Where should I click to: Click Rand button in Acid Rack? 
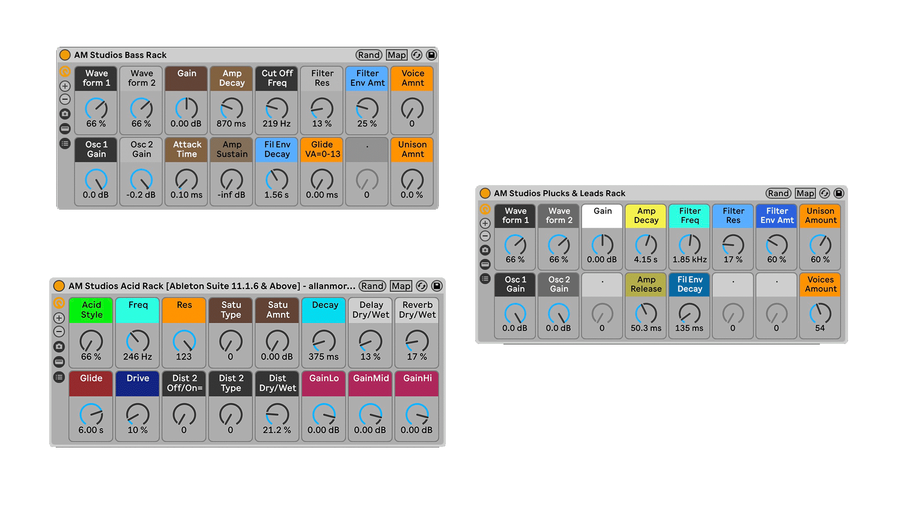[x=373, y=286]
